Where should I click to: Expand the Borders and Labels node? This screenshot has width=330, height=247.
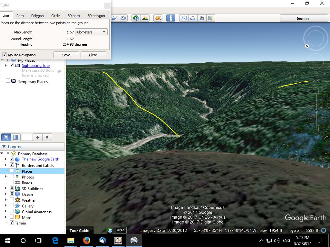tap(6, 165)
